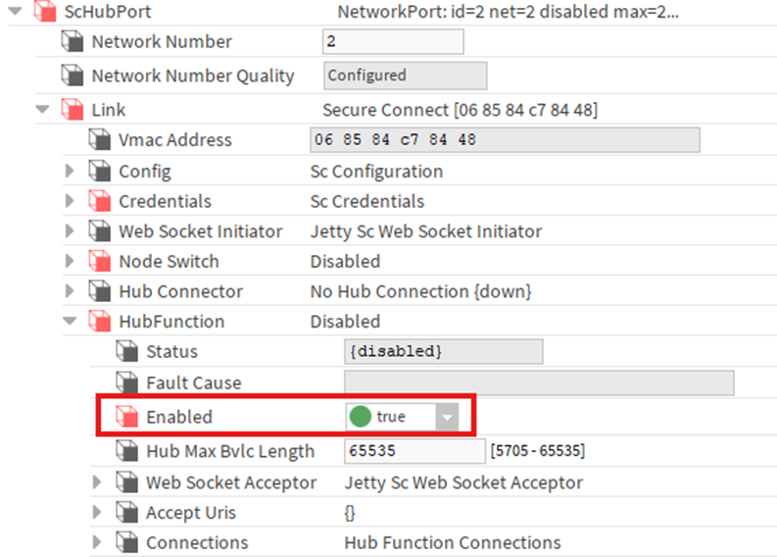Click the gray Vmac Address cube icon
This screenshot has width=777, height=557.
pyautogui.click(x=100, y=139)
